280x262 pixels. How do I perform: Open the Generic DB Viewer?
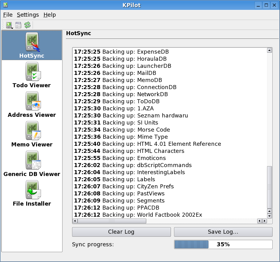click(x=32, y=164)
